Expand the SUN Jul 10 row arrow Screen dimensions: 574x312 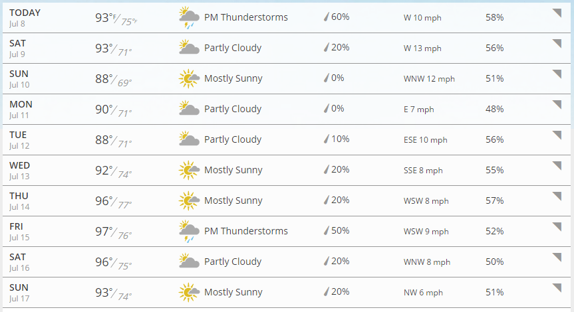coord(557,74)
